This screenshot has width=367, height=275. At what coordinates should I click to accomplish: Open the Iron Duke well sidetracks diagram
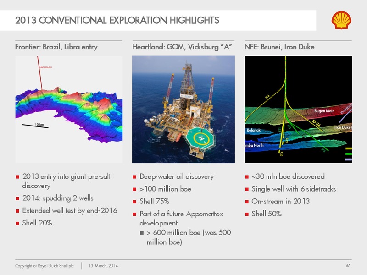coord(298,109)
